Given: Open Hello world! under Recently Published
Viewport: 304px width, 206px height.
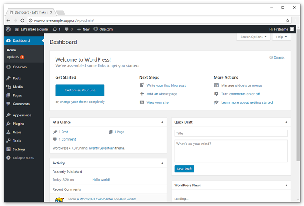Looking at the screenshot, I should [x=101, y=180].
